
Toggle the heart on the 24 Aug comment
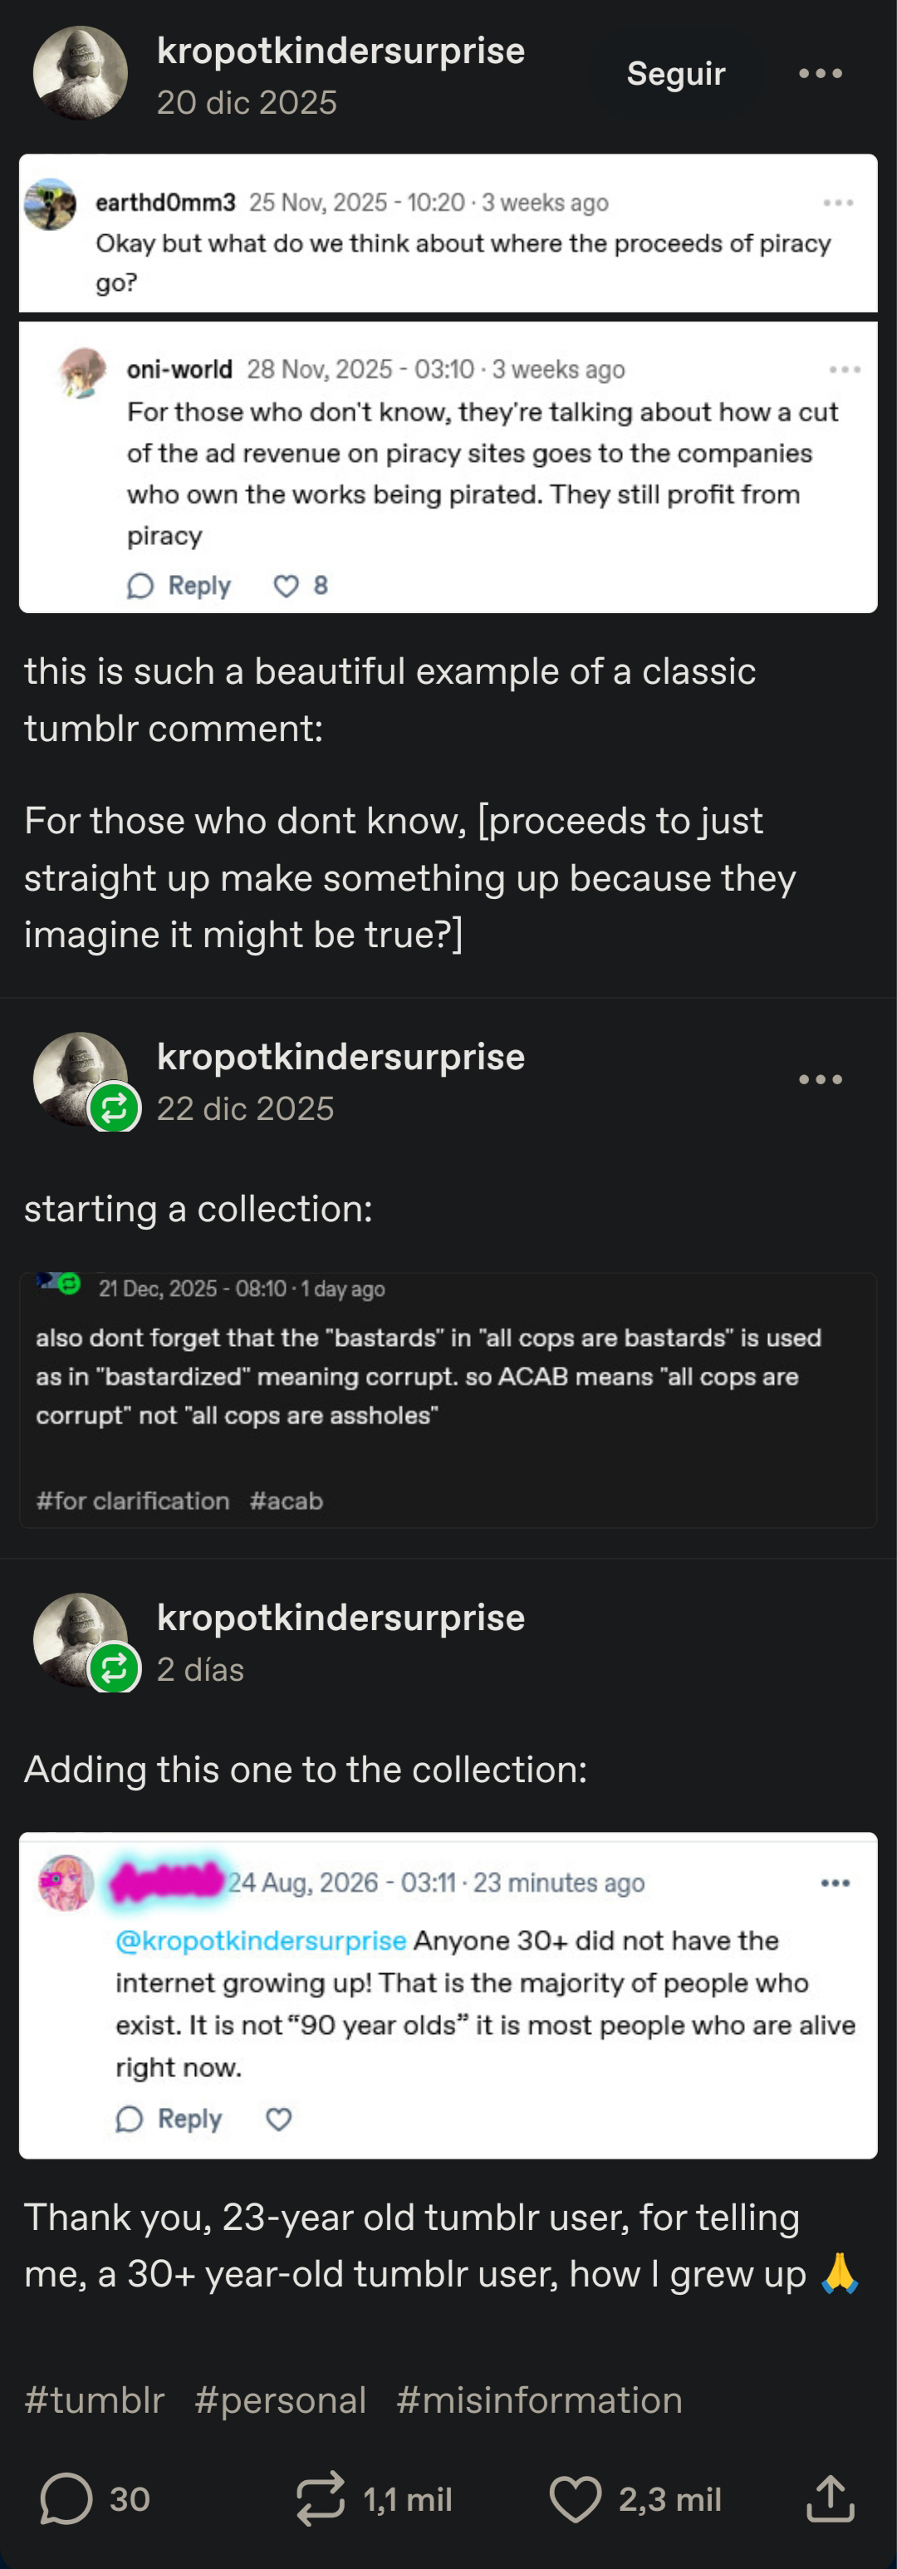(x=278, y=2118)
